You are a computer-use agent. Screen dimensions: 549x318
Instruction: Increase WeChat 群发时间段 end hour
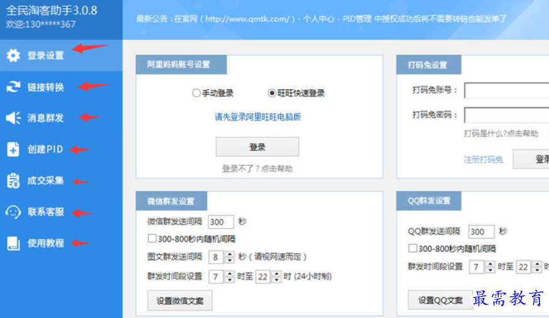pyautogui.click(x=277, y=274)
